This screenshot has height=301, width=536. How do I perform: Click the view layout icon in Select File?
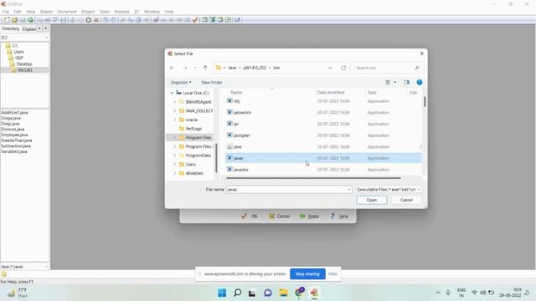(388, 82)
